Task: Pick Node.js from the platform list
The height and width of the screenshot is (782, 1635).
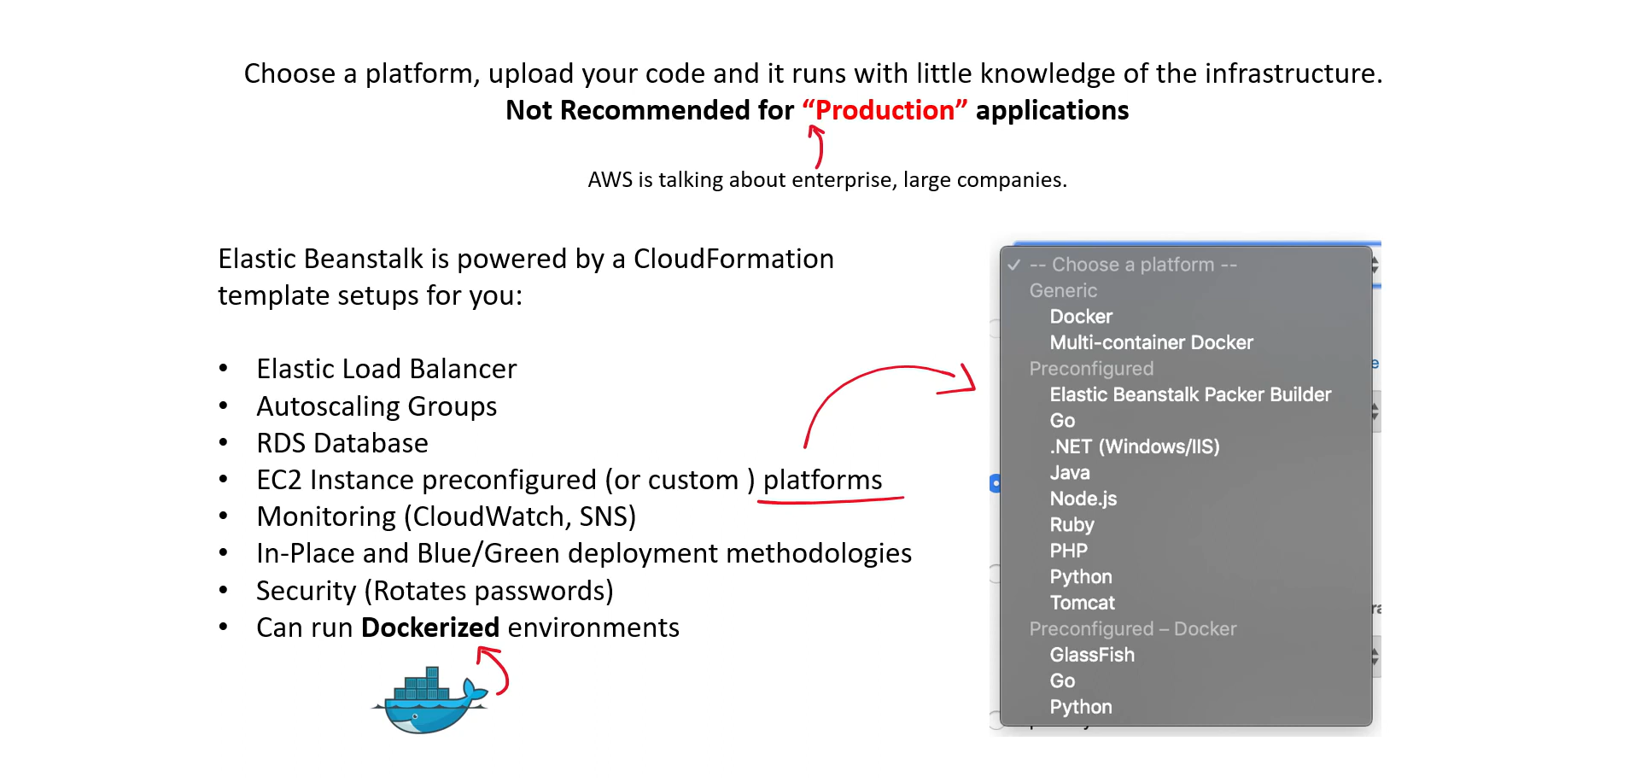Action: click(1083, 499)
